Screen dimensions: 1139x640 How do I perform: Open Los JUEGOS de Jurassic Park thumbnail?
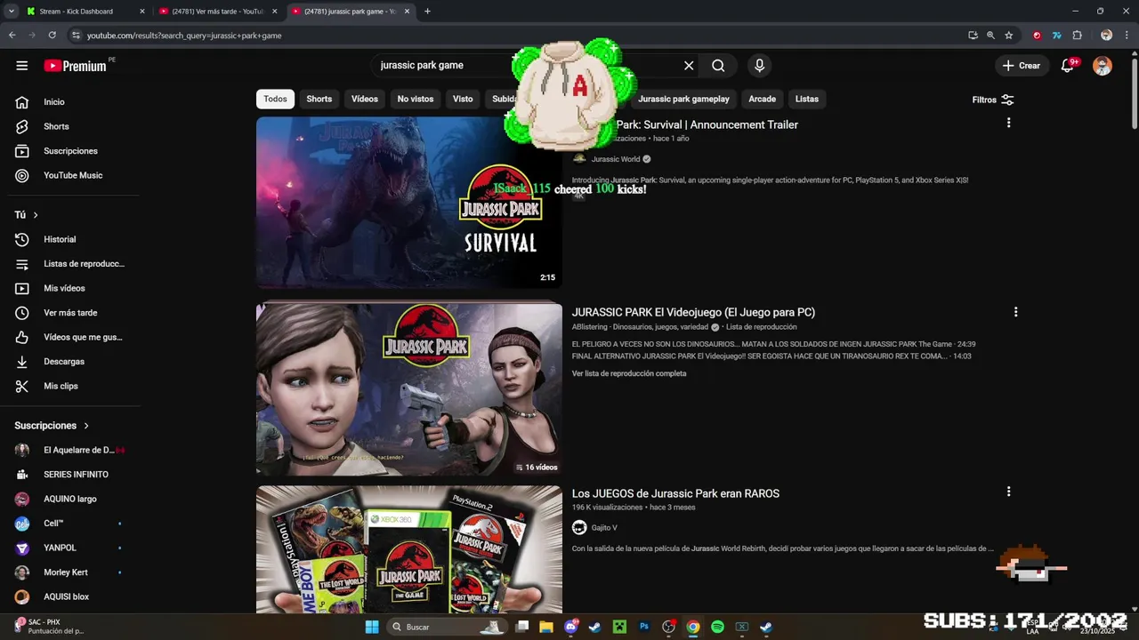(x=409, y=549)
